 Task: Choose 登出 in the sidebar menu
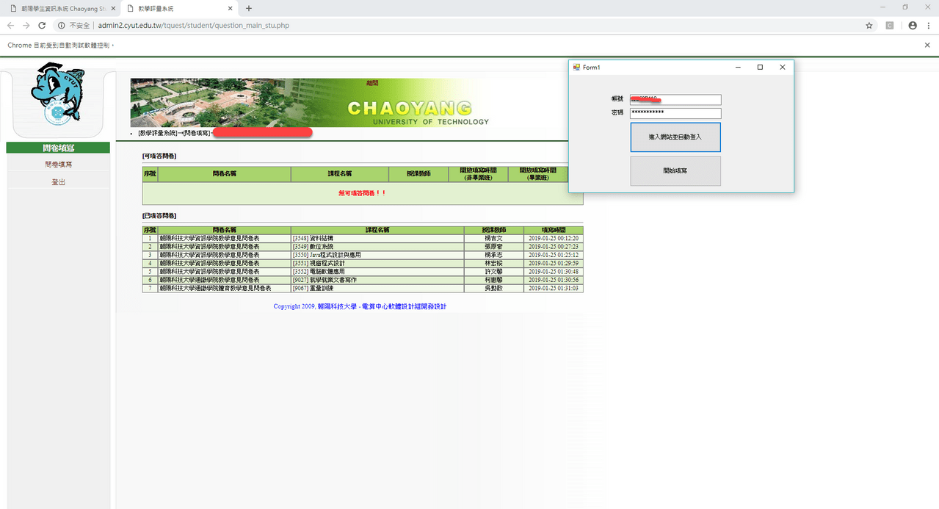58,181
